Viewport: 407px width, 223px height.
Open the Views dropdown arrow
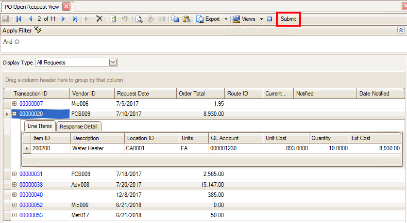(261, 19)
